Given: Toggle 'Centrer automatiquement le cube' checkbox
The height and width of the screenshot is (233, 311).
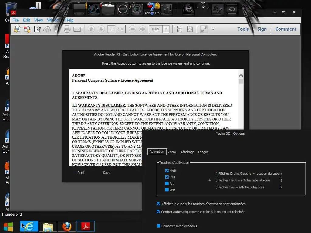Looking at the screenshot, I should pyautogui.click(x=158, y=211).
